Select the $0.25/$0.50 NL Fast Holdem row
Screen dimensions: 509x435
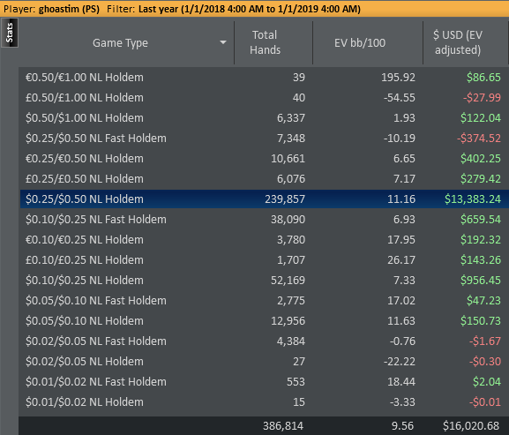click(264, 138)
